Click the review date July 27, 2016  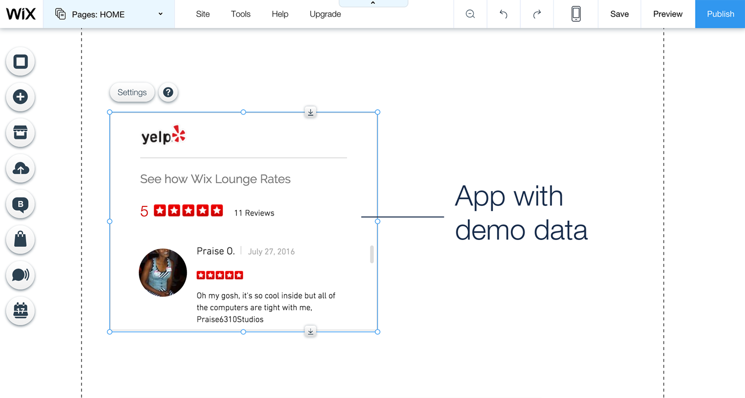pyautogui.click(x=271, y=252)
